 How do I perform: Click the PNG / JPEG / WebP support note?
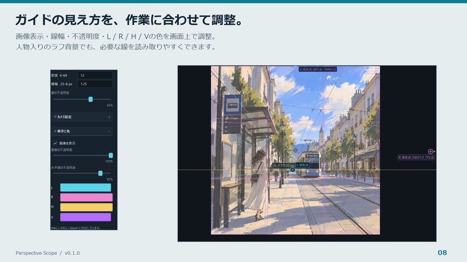[x=76, y=228]
